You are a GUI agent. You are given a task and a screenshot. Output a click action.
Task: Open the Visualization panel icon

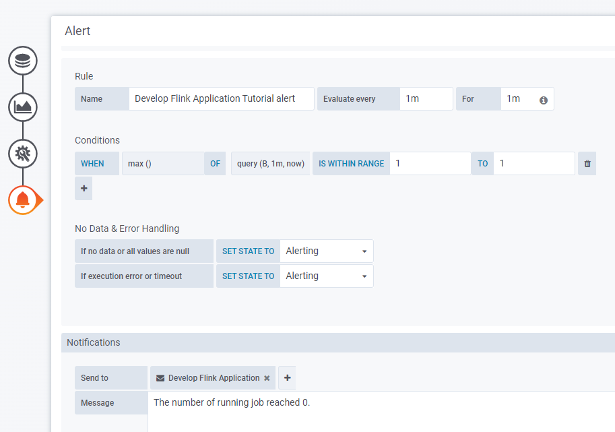pos(22,106)
